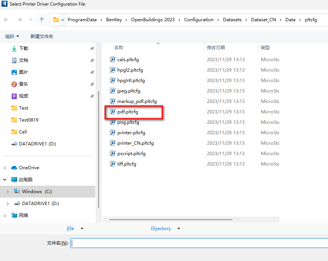Click the 文件名 input field
Screen dimensions: 328x261
tap(199, 243)
